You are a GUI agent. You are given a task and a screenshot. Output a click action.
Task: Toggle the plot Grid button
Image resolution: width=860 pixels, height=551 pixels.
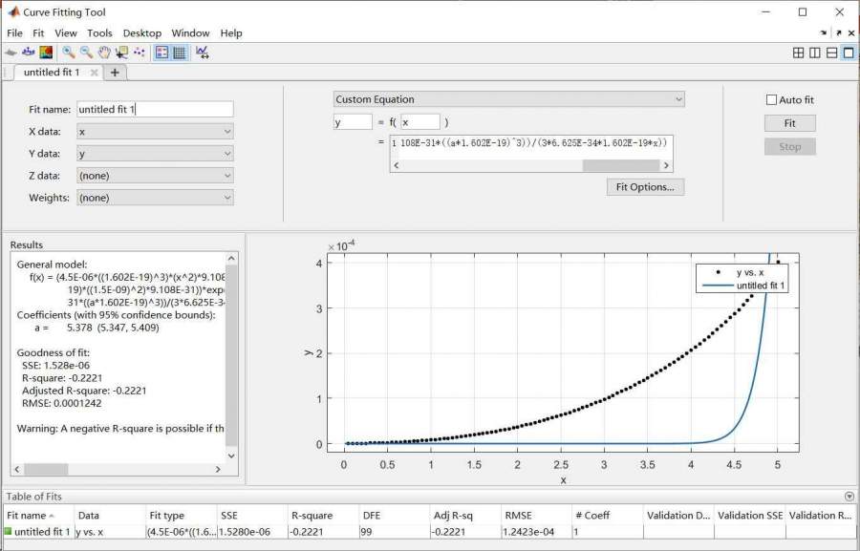tap(179, 53)
